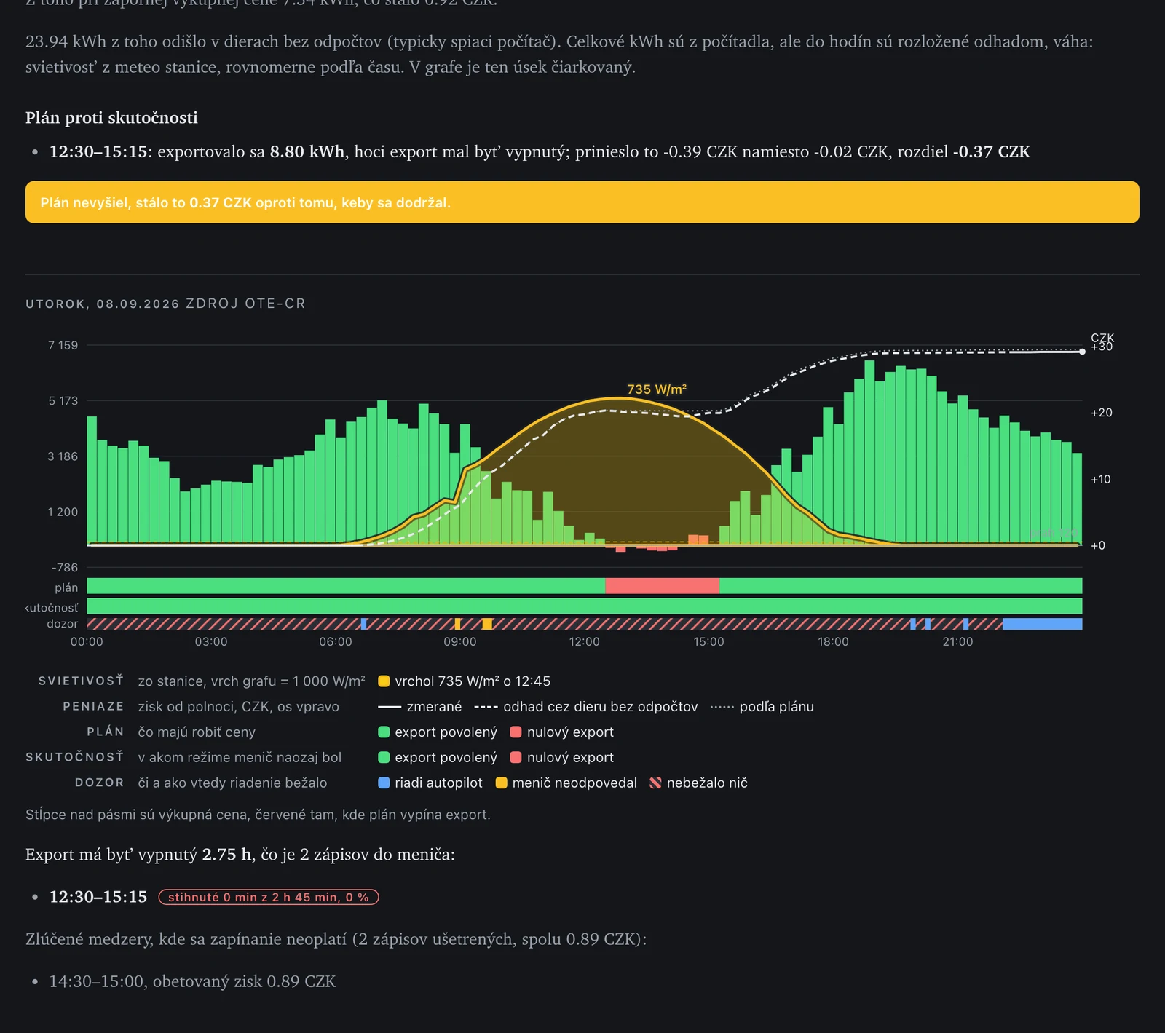Image resolution: width=1165 pixels, height=1033 pixels.
Task: Click the yellow swatch for vrchol 735 W/m²
Action: [384, 681]
